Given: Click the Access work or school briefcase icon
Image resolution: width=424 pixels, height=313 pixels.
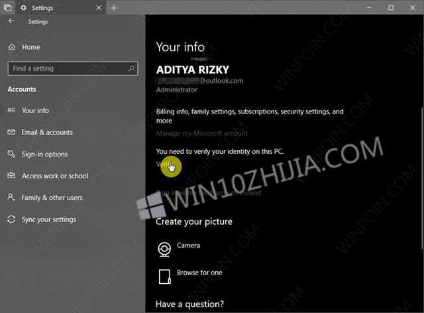Looking at the screenshot, I should [x=11, y=176].
